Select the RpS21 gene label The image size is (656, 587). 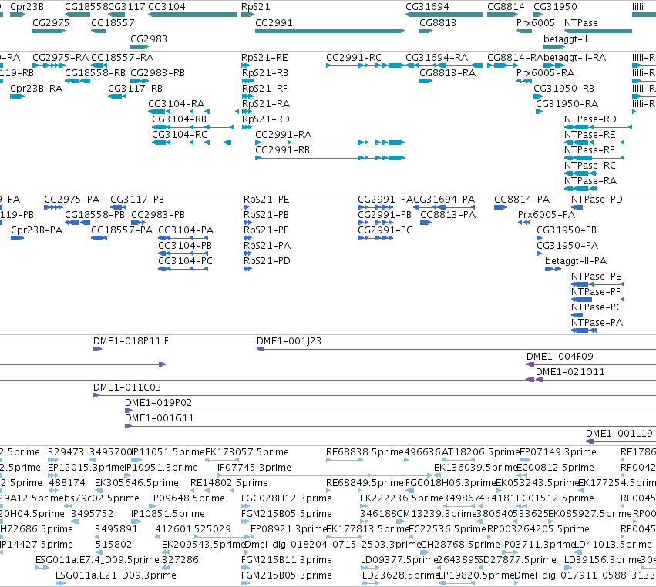tap(256, 7)
